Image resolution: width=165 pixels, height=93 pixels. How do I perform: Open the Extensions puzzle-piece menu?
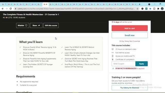pyautogui.click(x=158, y=9)
